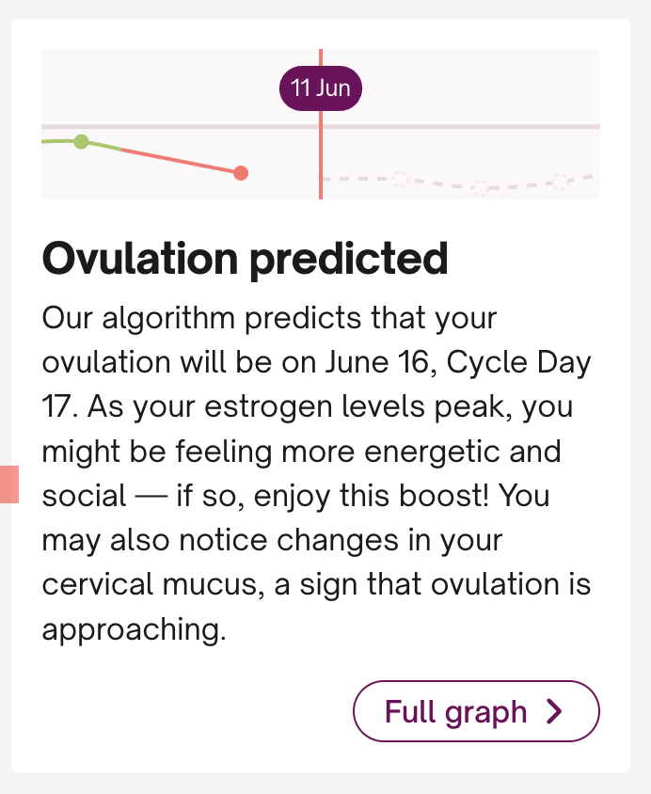Click the red line segment between data points
This screenshot has width=651, height=794.
179,160
